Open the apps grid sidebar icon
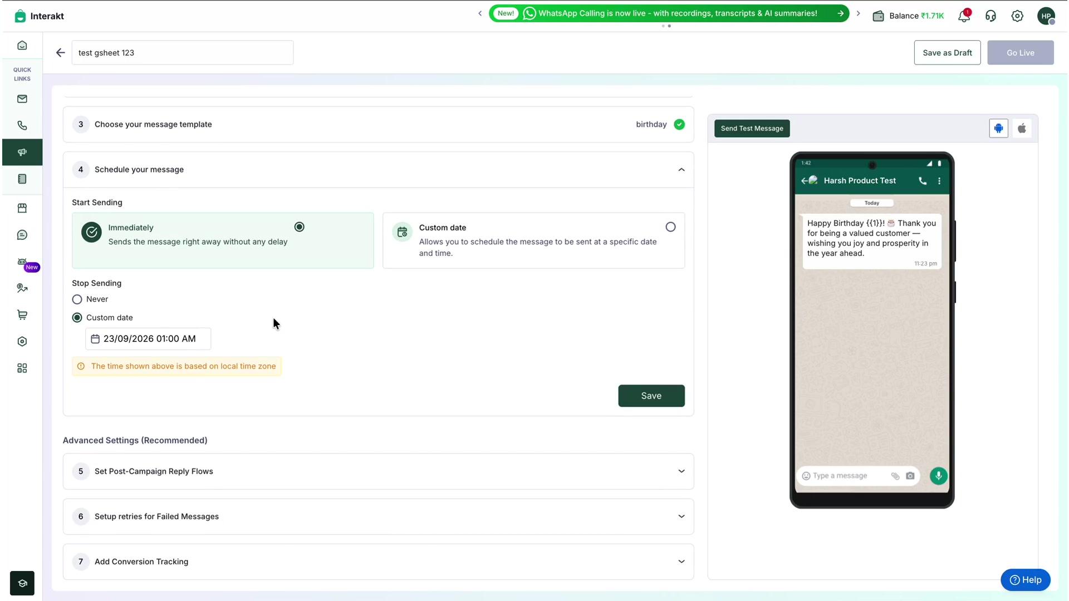 22,368
